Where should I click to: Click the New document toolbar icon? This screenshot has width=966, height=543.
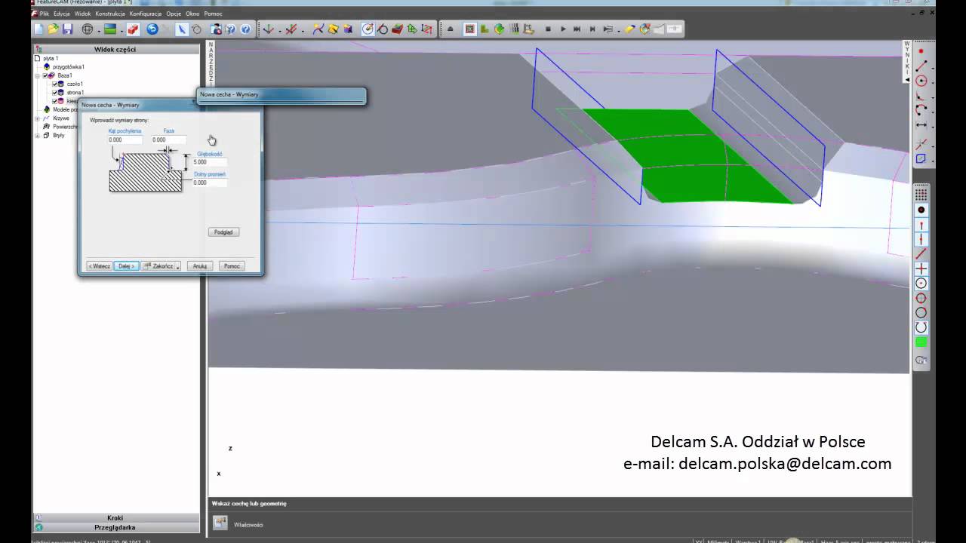click(39, 29)
